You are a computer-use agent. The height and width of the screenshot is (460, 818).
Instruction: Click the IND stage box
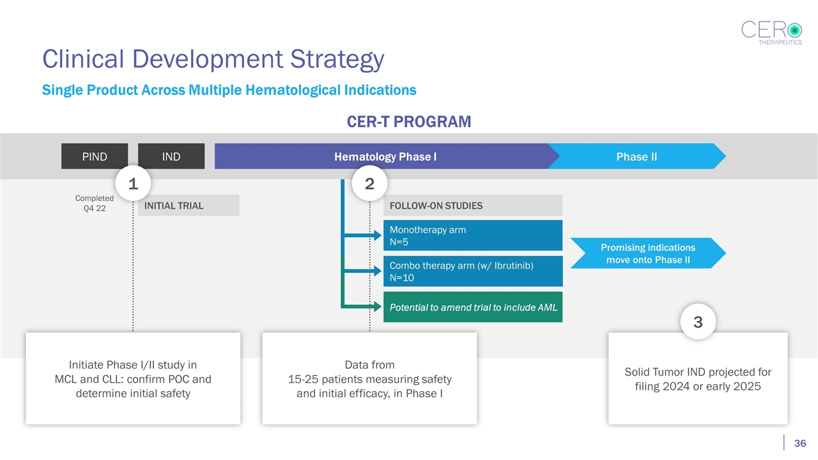tap(171, 157)
